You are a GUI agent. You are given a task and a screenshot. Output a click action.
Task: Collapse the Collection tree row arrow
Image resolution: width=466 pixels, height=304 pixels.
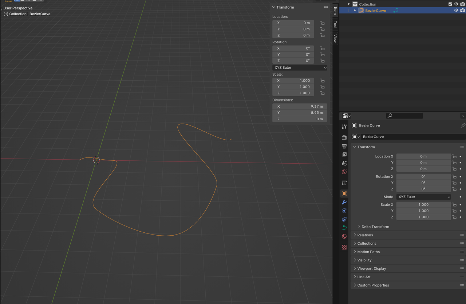(349, 4)
